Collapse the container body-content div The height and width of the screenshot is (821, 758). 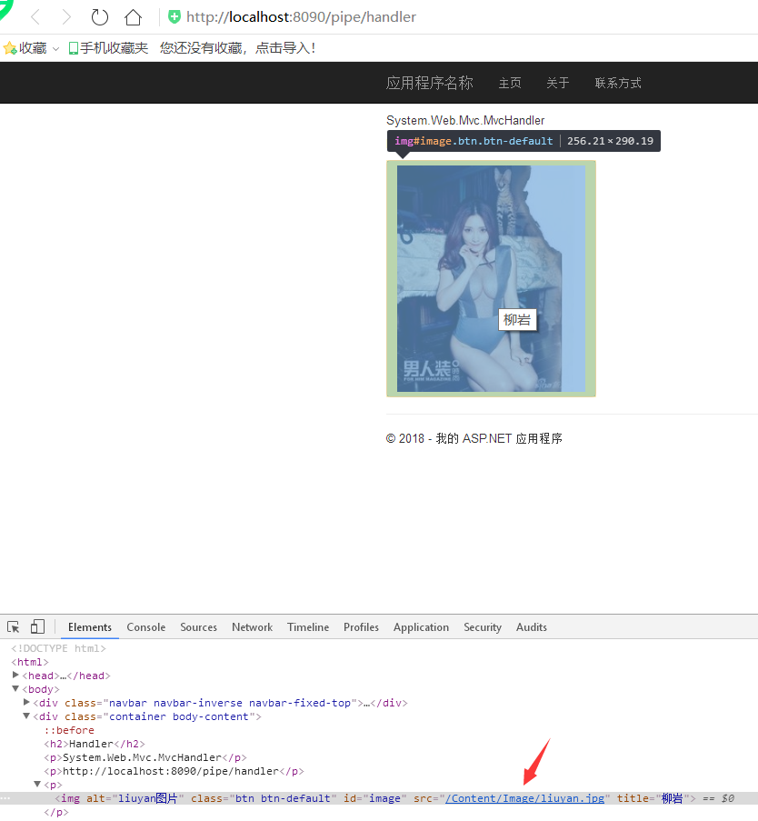[26, 716]
